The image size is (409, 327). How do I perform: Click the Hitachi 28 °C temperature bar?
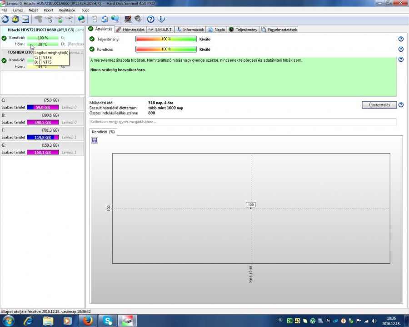(x=43, y=45)
